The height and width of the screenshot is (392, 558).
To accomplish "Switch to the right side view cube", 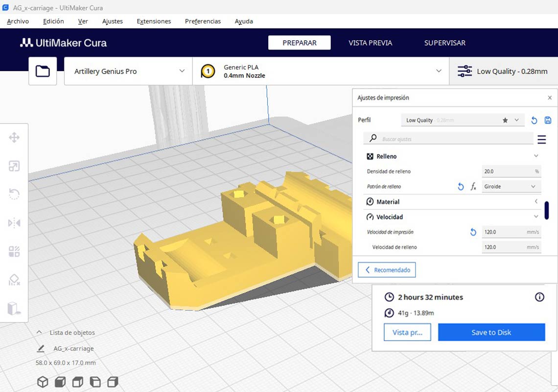I will tap(113, 382).
